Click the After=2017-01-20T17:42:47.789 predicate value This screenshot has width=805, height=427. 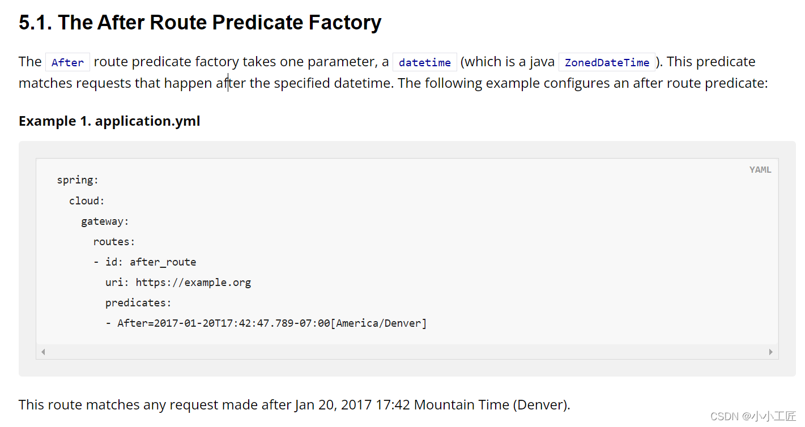[223, 323]
